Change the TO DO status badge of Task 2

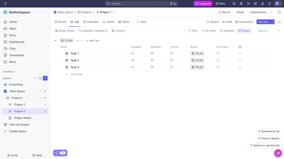[197, 60]
